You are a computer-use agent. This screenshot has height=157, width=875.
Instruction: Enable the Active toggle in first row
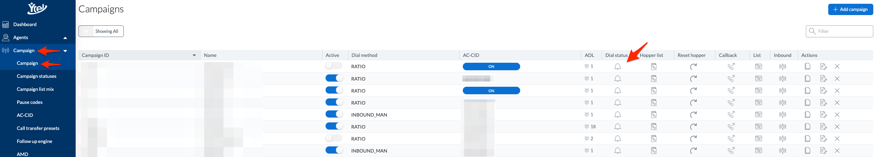coord(334,66)
